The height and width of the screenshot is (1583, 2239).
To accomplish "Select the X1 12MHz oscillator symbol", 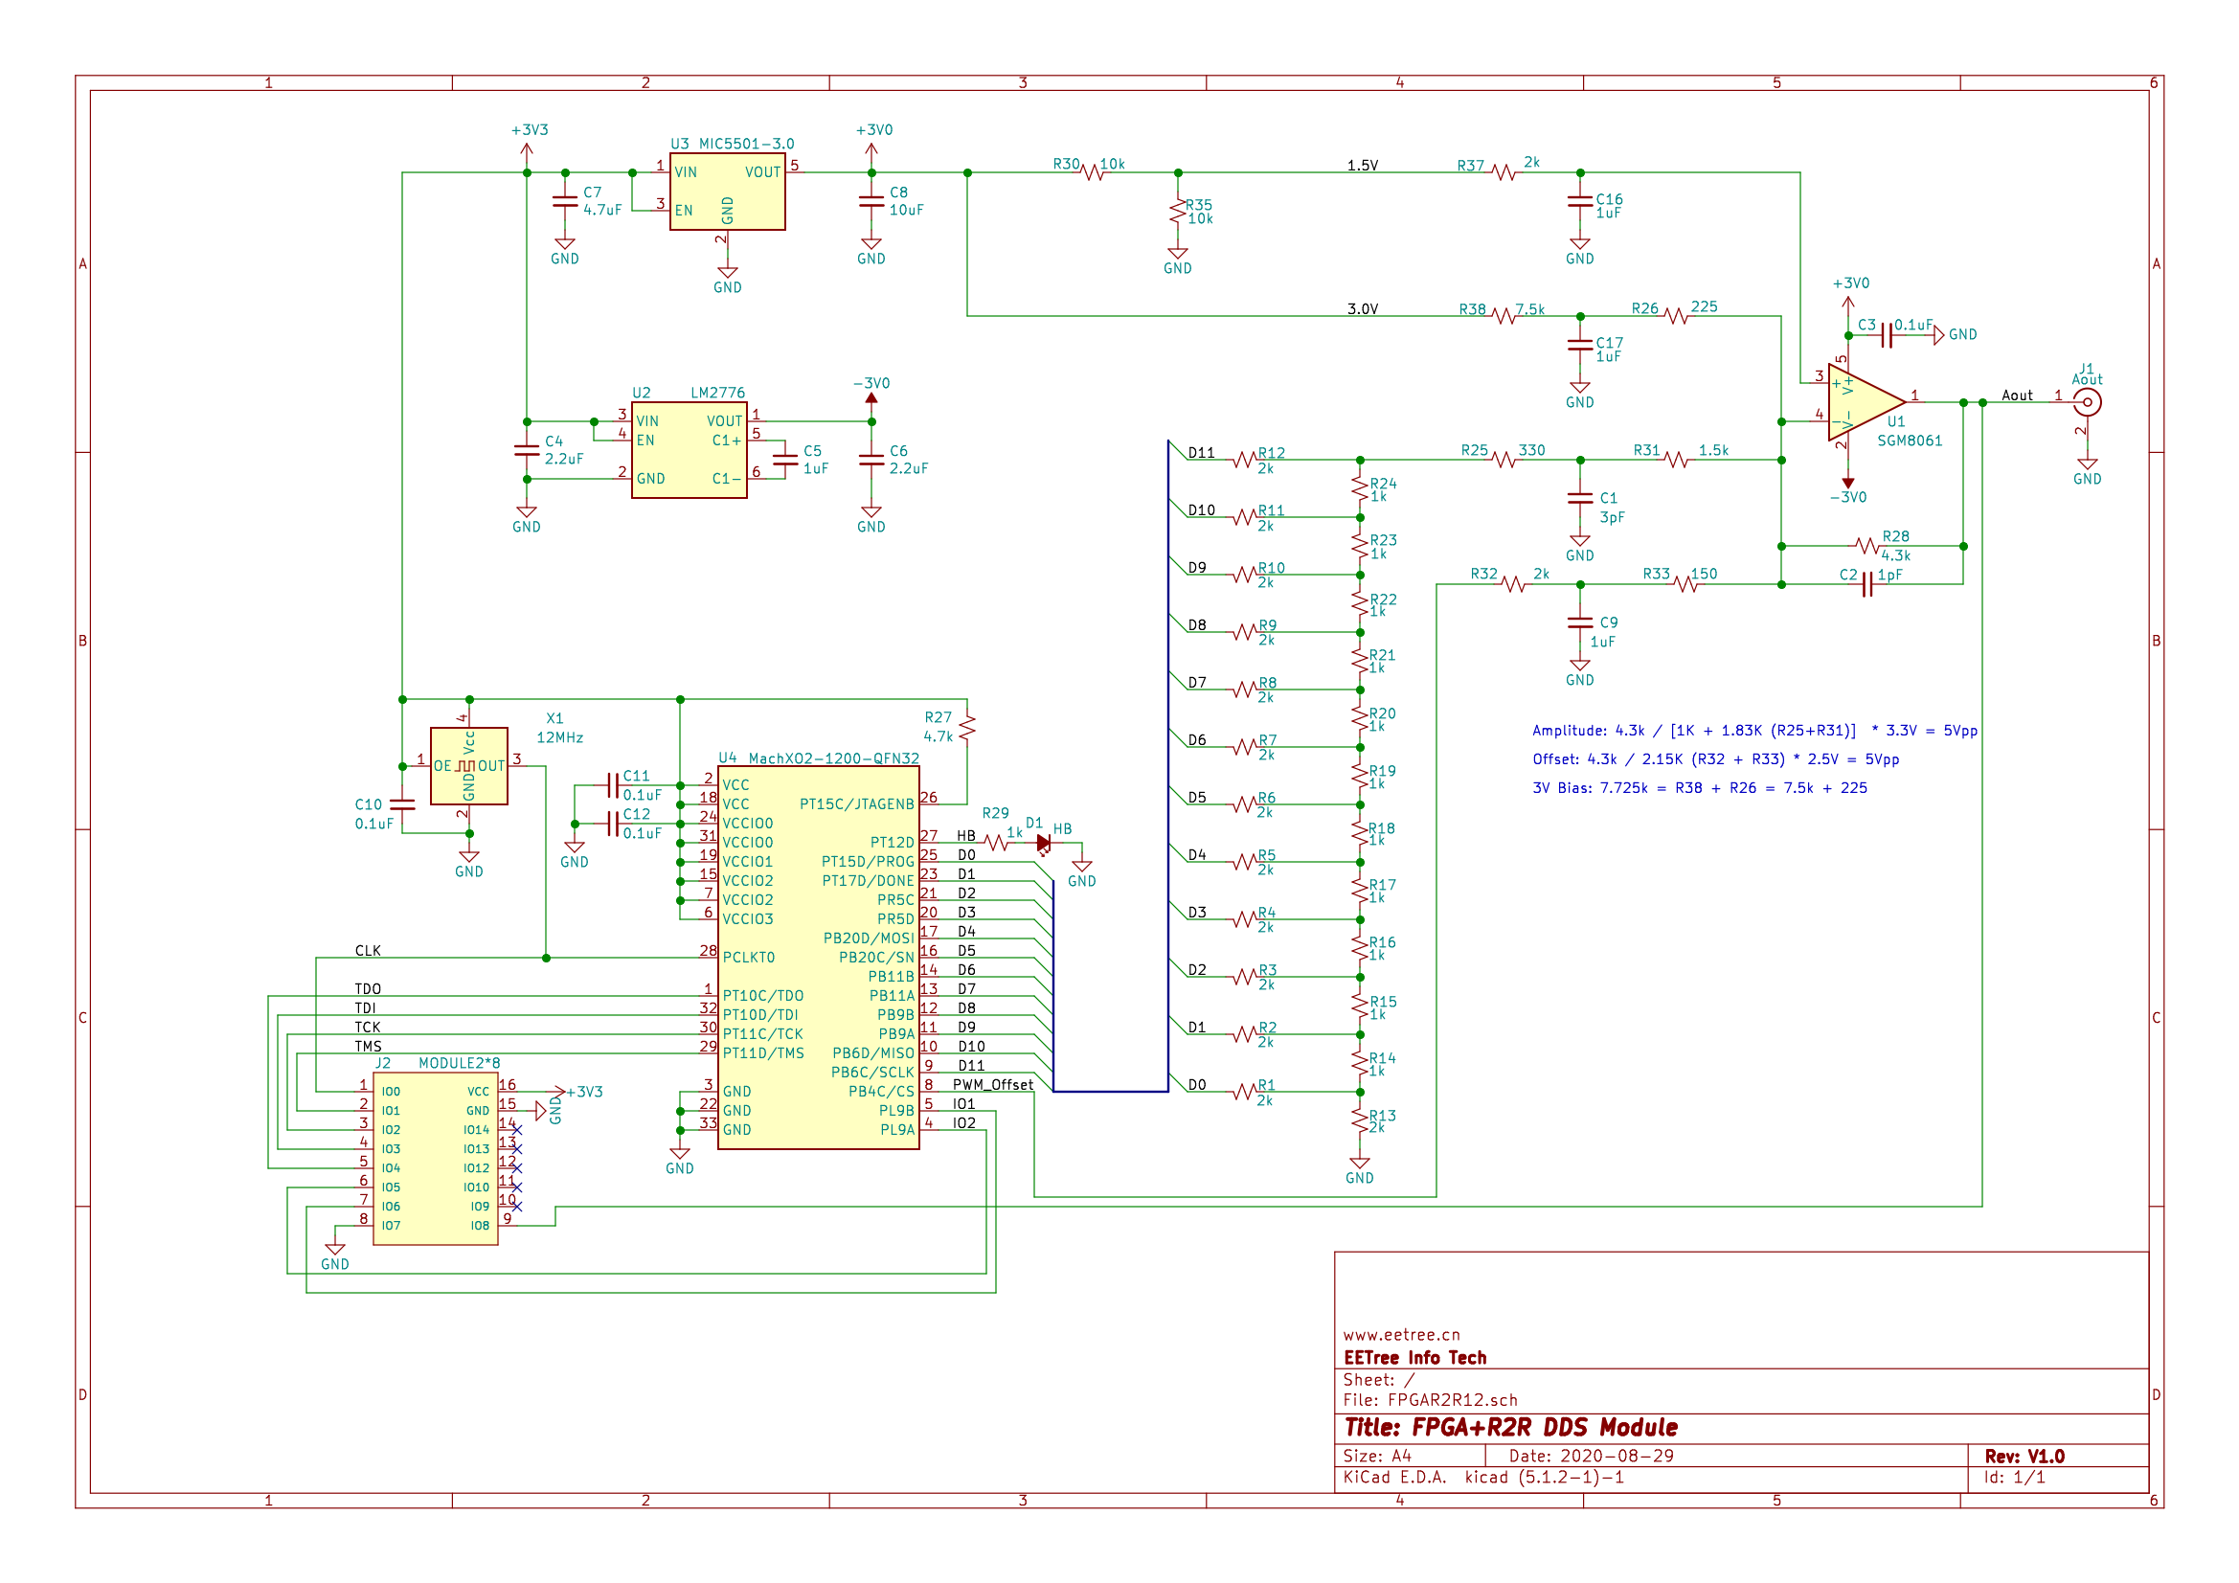I will coord(469,766).
